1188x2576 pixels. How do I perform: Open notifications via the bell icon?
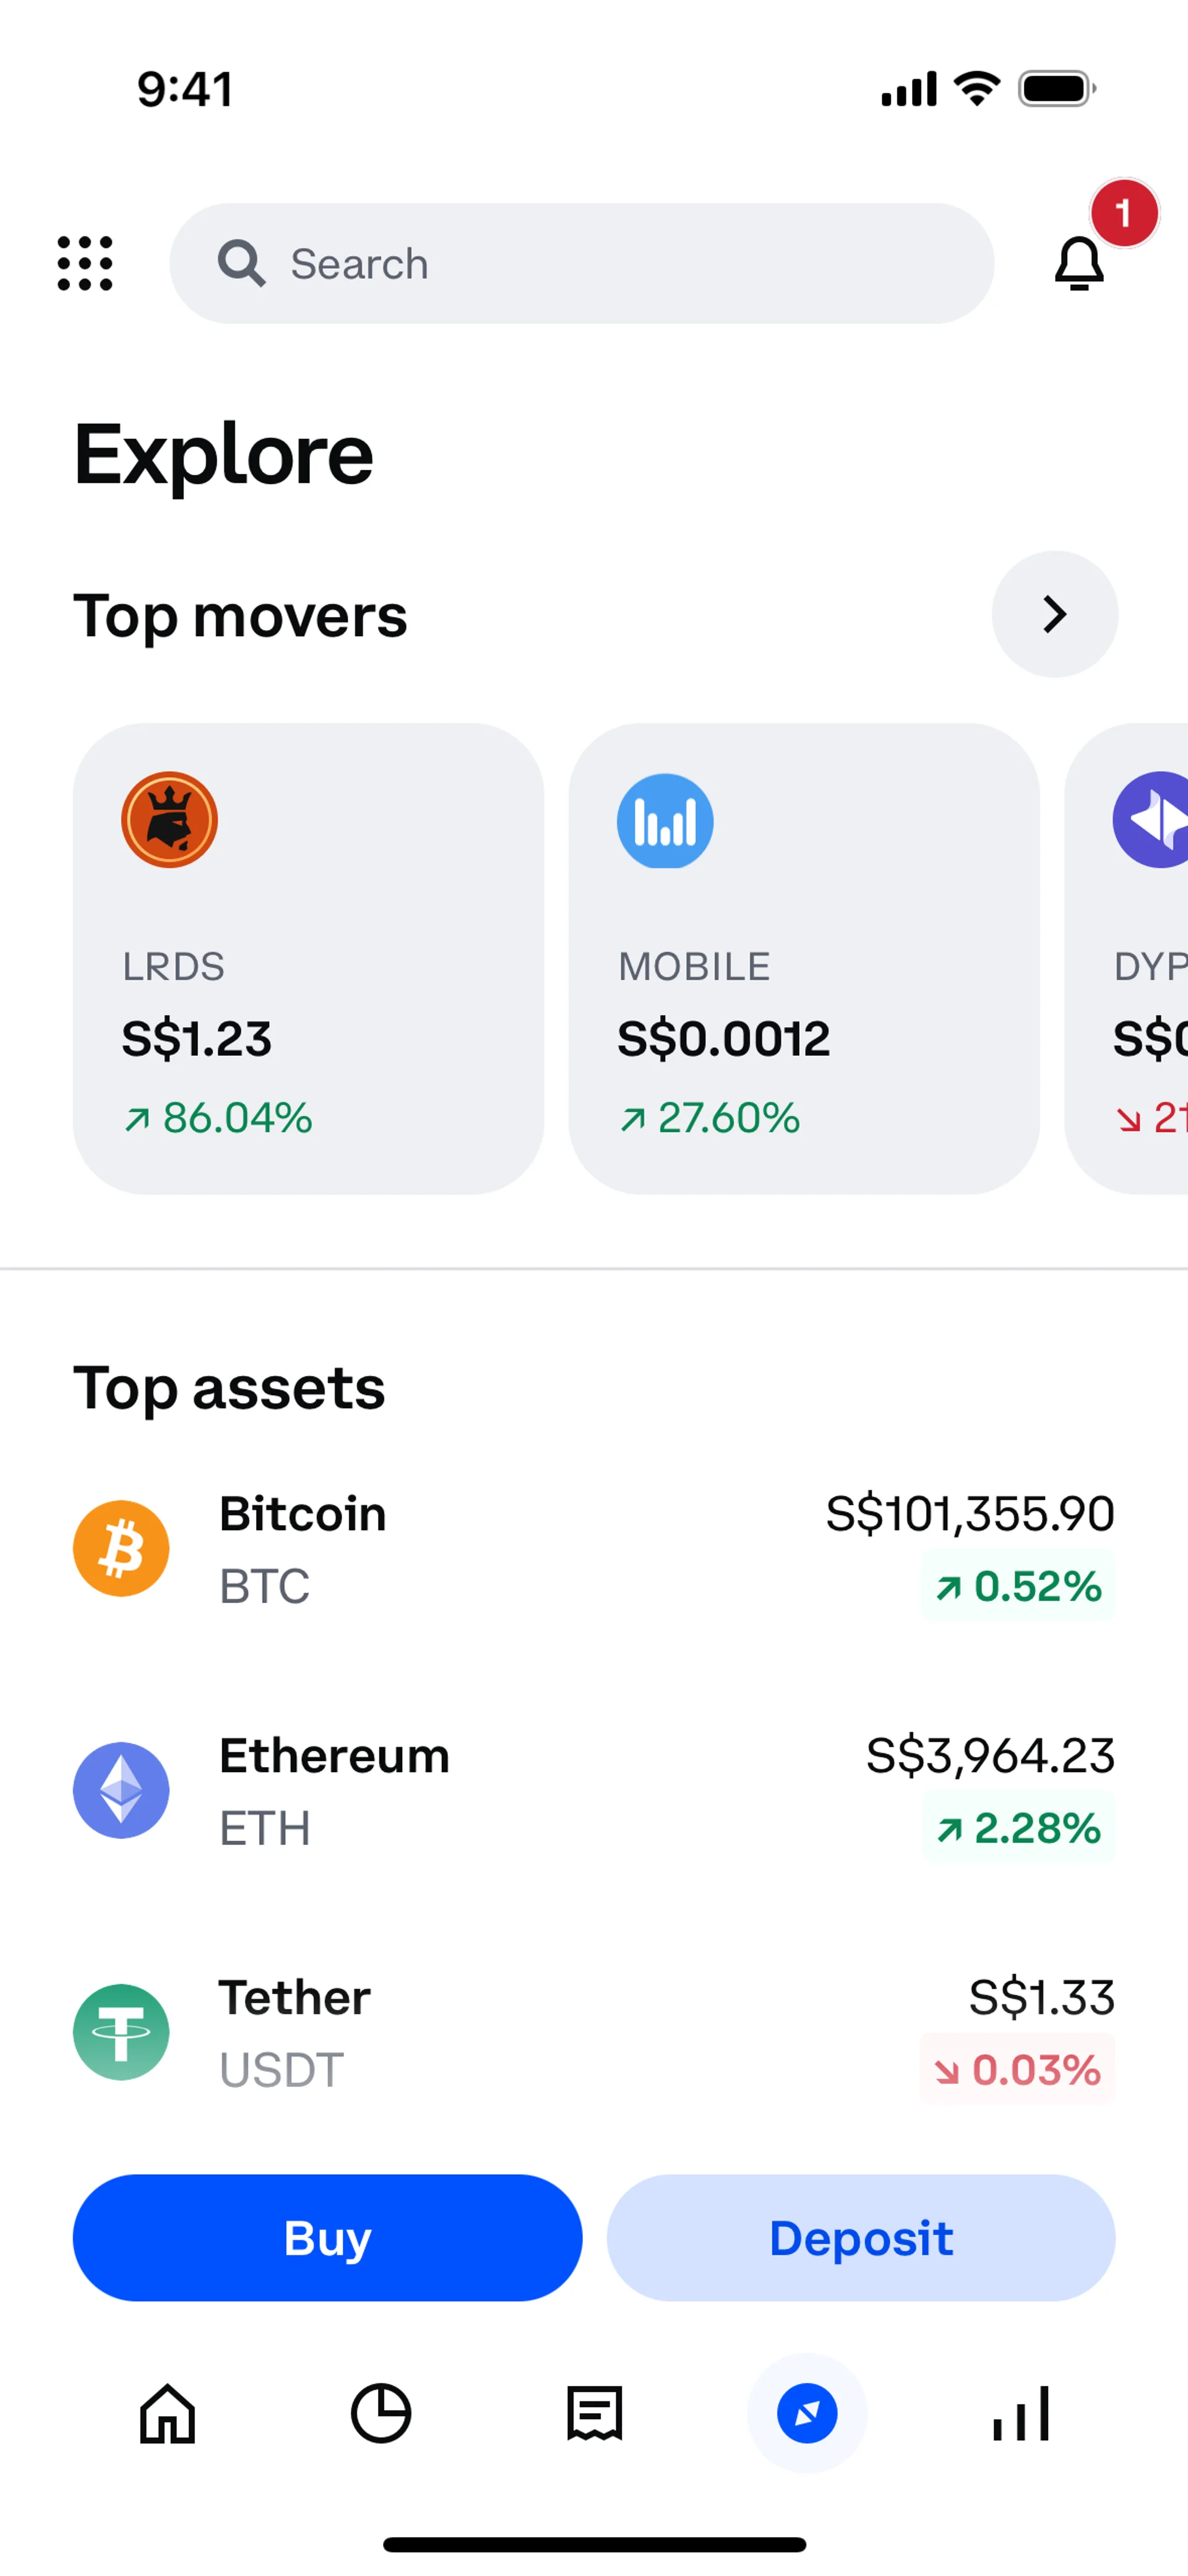click(x=1079, y=264)
